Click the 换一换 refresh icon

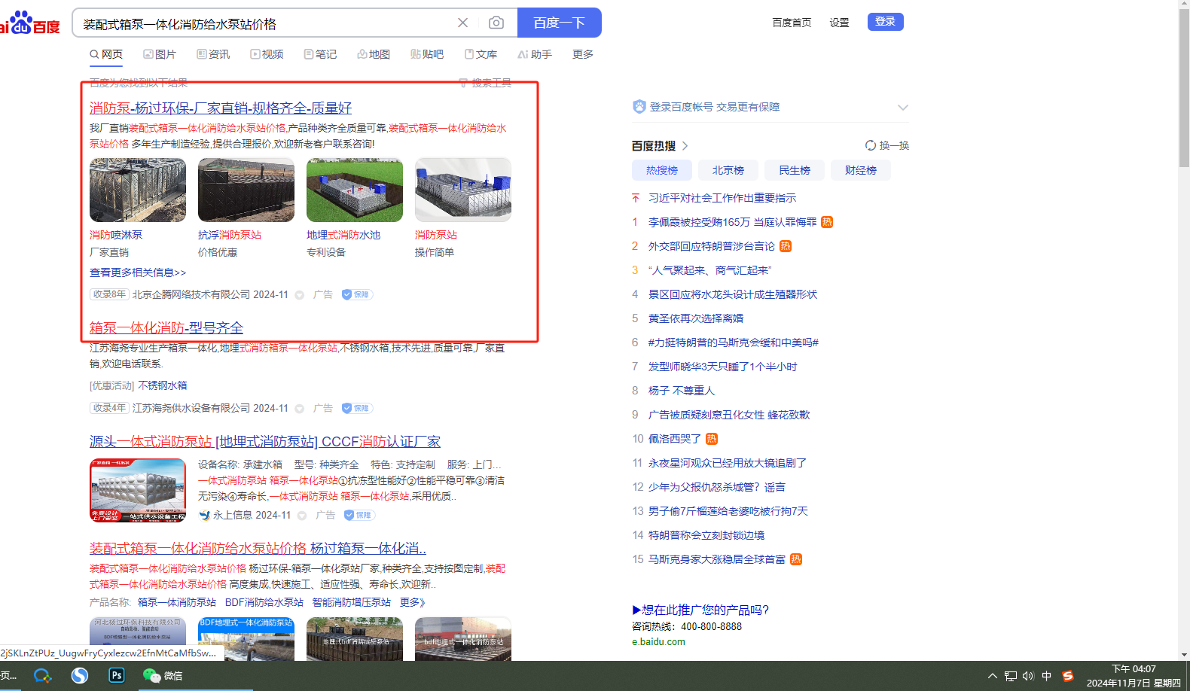pos(871,145)
